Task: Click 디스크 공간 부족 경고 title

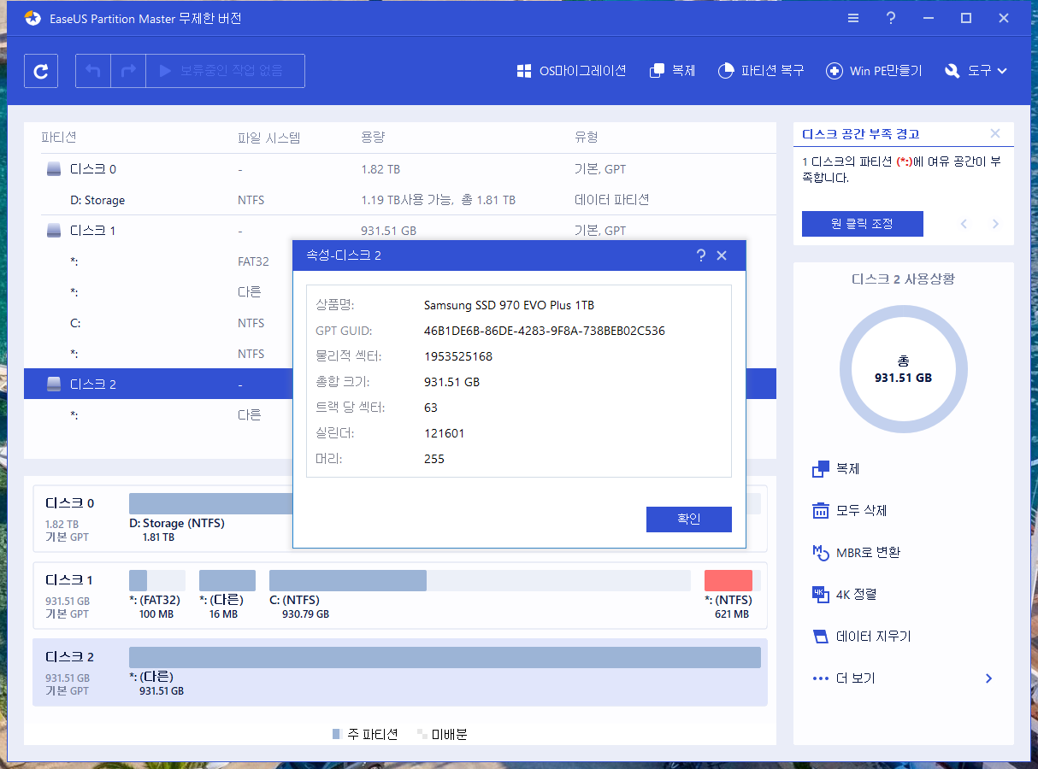Action: 861,134
